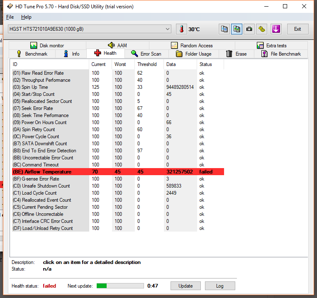Open the Extra tests tab
Image resolution: width=317 pixels, height=298 pixels.
coord(271,46)
